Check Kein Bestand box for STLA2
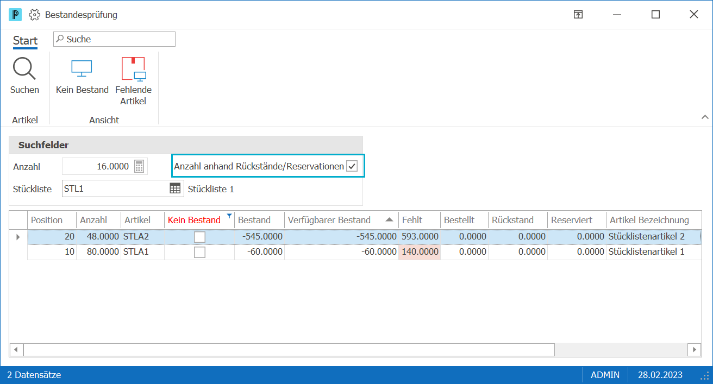713x384 pixels. (200, 237)
